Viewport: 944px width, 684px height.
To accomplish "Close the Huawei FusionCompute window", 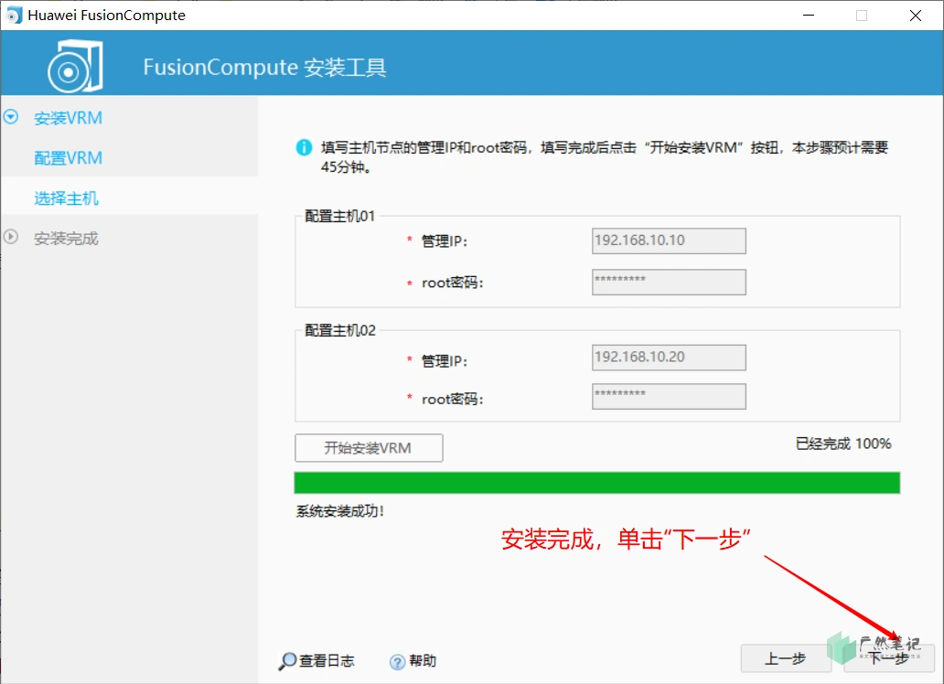I will (916, 15).
